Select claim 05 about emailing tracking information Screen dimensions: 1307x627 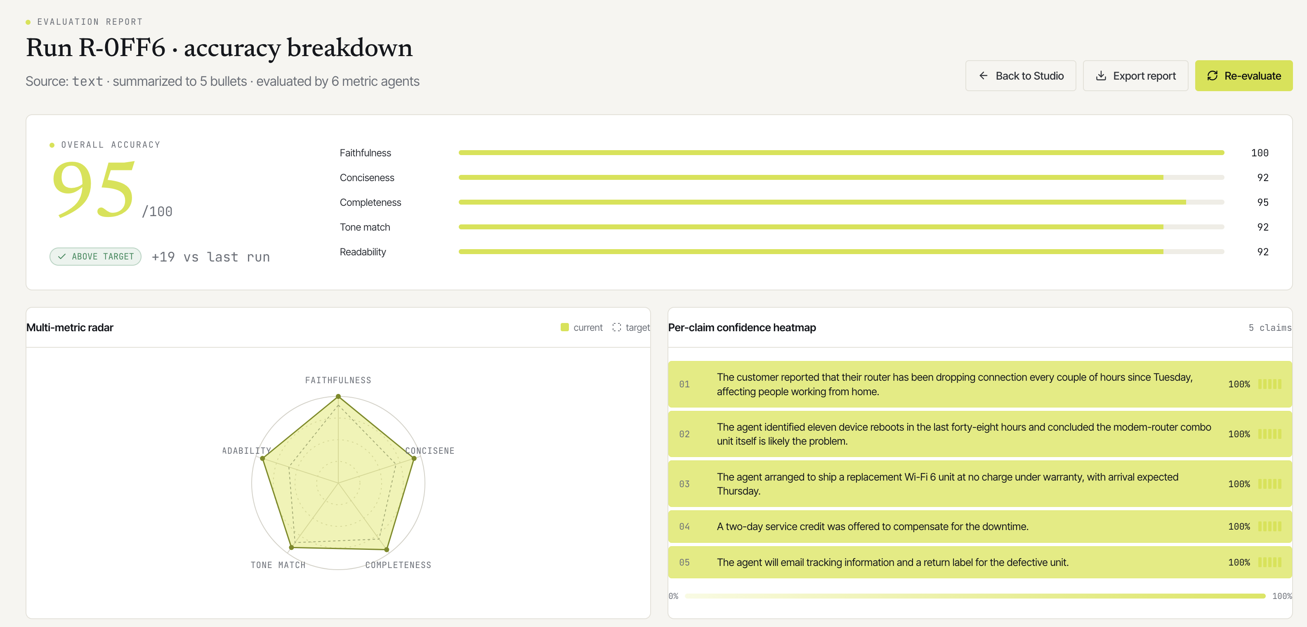[980, 562]
